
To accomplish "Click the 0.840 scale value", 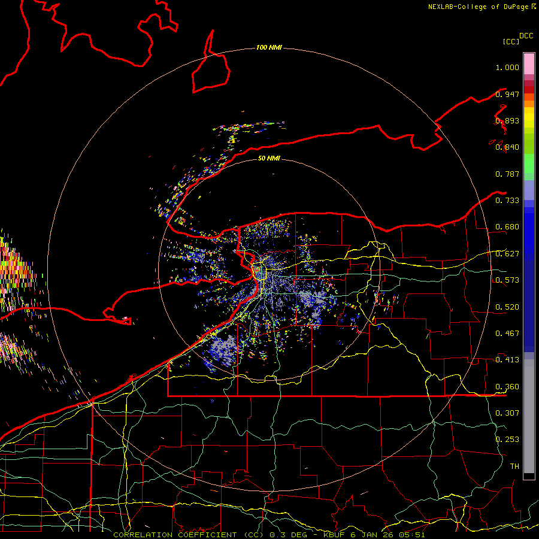I will (507, 147).
